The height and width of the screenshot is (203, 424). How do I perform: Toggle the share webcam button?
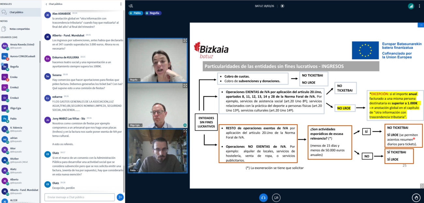276,197
